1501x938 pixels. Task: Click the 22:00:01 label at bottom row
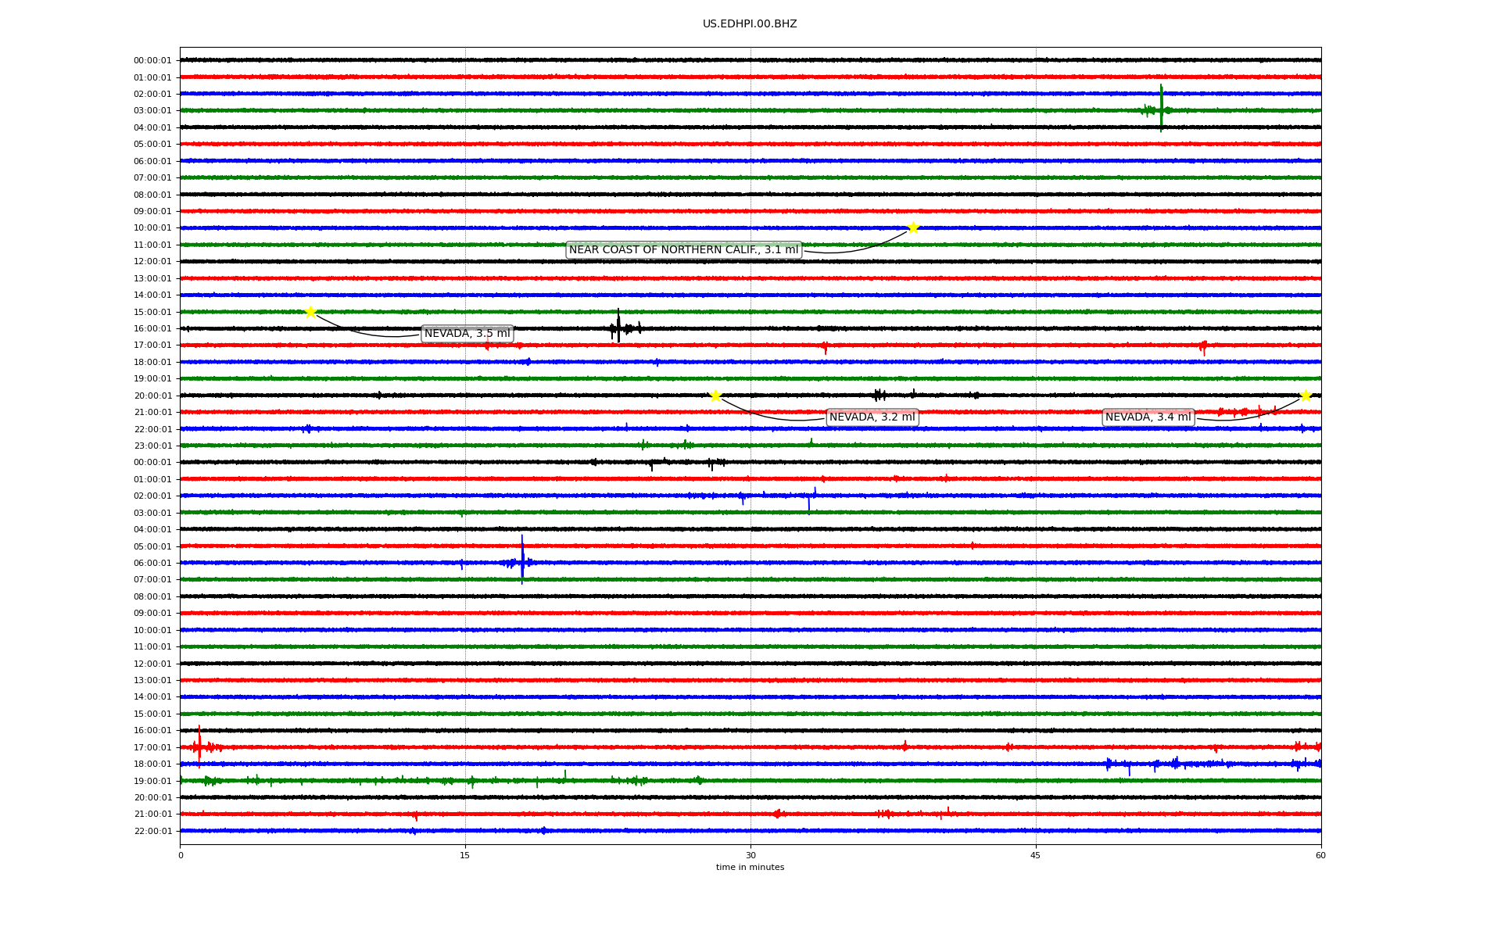152,832
